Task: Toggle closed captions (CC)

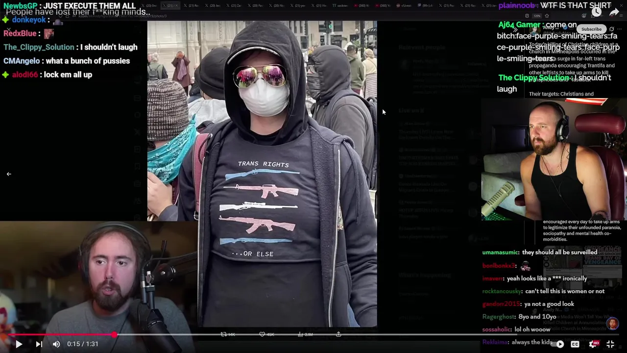Action: pos(575,344)
